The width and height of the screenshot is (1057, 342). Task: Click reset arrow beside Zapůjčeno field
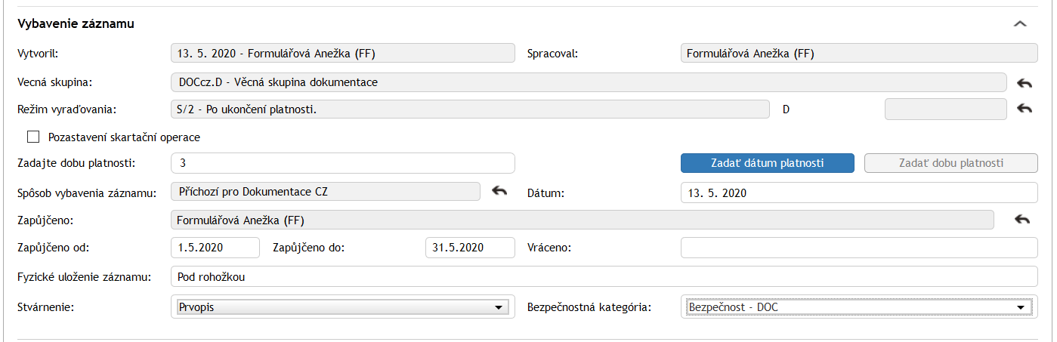point(1022,220)
